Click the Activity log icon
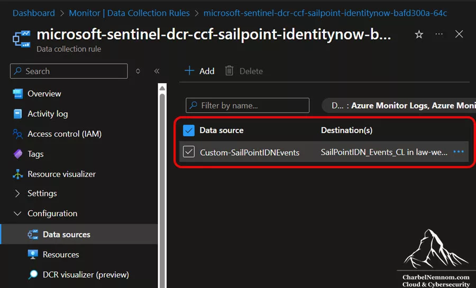The image size is (476, 288). pyautogui.click(x=18, y=114)
